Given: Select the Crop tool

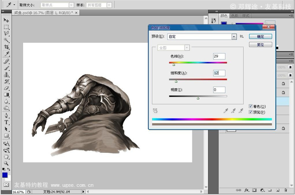Looking at the screenshot, I should tap(6, 47).
